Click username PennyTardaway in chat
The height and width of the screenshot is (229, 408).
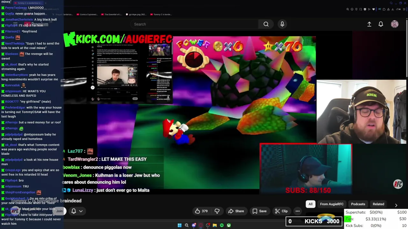coord(16,8)
